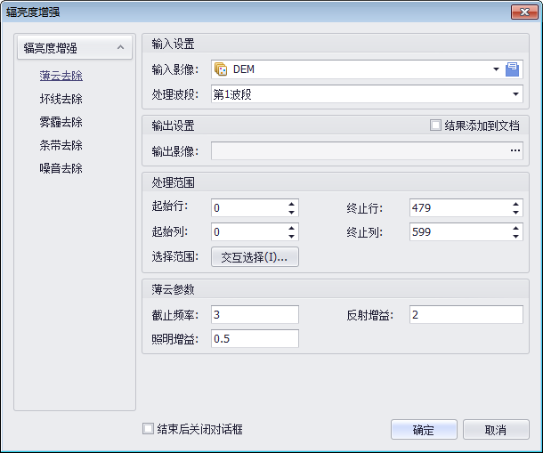Enable the 结果添加到文档 checkbox
This screenshot has height=453, width=543.
pyautogui.click(x=435, y=125)
